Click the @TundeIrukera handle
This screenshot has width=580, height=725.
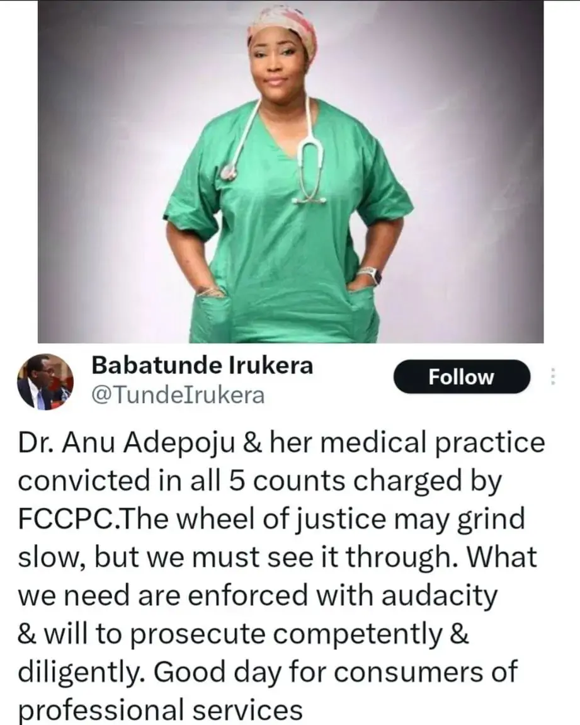click(x=178, y=396)
